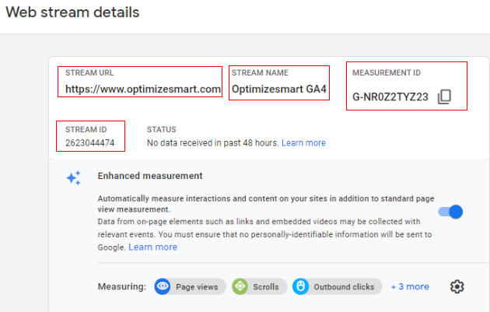Disable the Enhanced measurement toggle
Image resolution: width=490 pixels, height=312 pixels.
pos(450,212)
